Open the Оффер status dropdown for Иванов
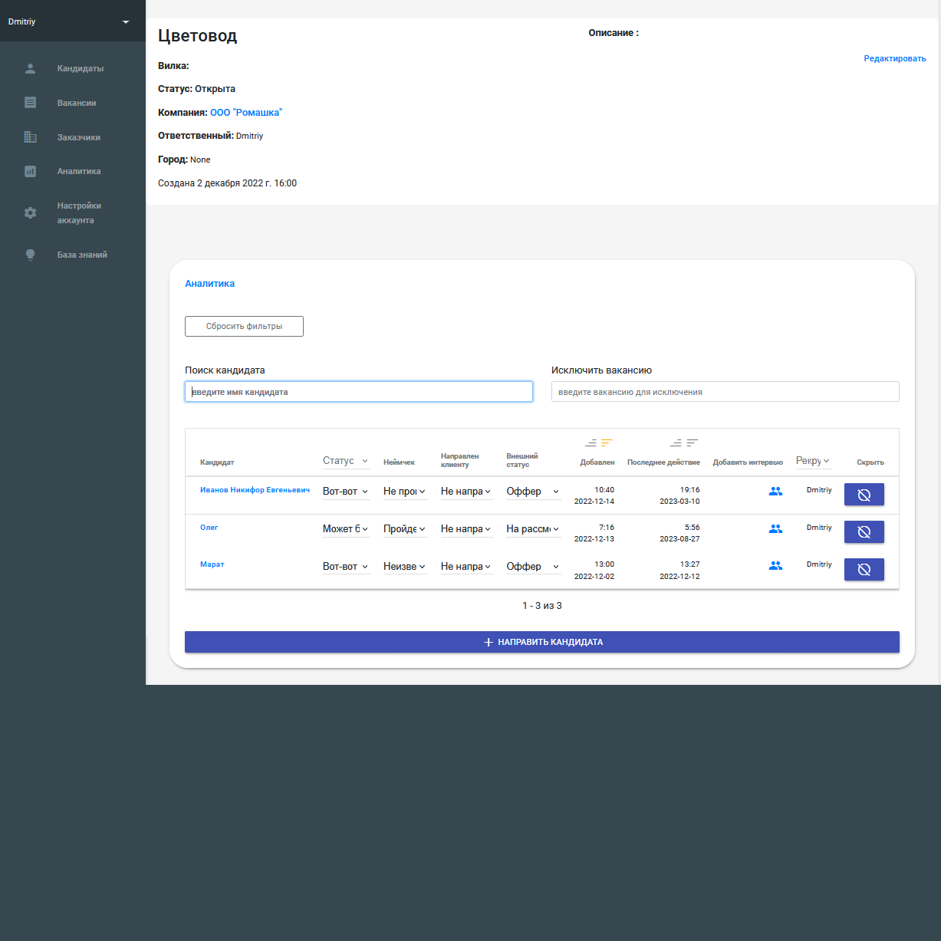Image resolution: width=941 pixels, height=941 pixels. tap(532, 491)
